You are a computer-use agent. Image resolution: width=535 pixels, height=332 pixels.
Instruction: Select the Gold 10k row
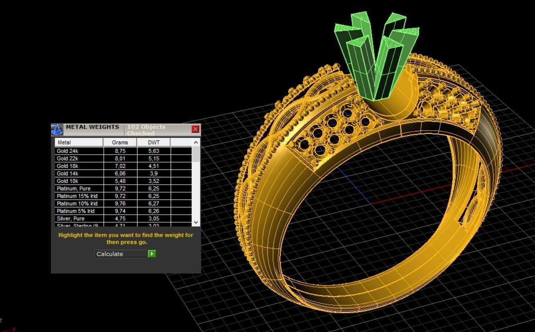(123, 181)
